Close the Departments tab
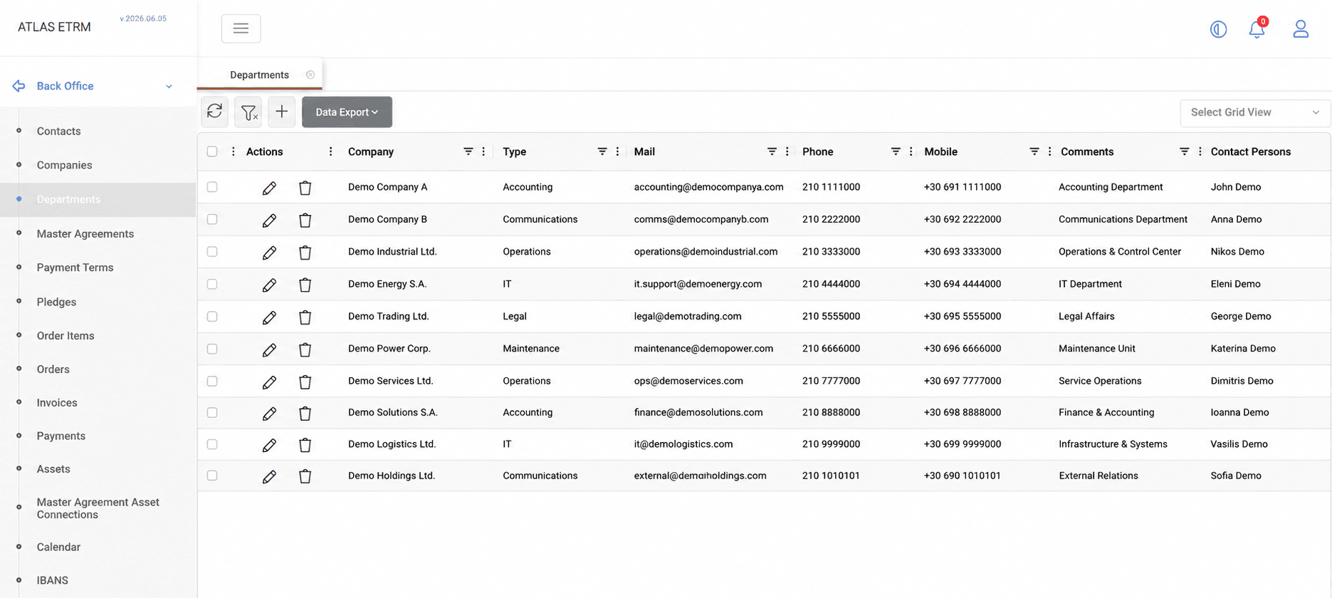 coord(310,75)
